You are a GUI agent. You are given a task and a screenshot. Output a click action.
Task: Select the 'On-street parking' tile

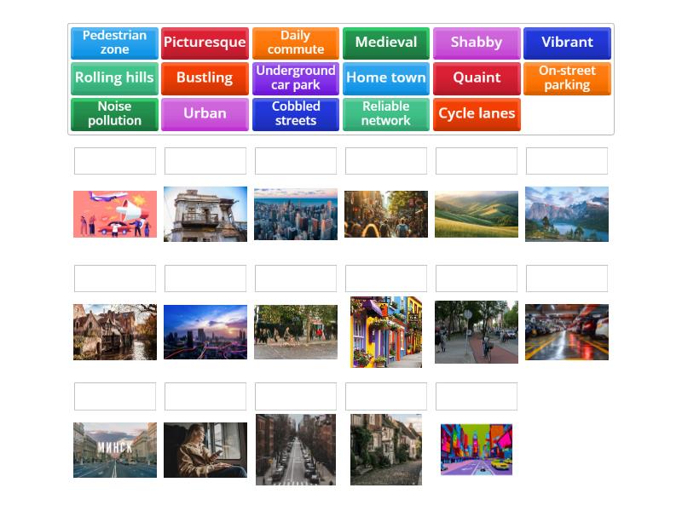click(x=567, y=78)
